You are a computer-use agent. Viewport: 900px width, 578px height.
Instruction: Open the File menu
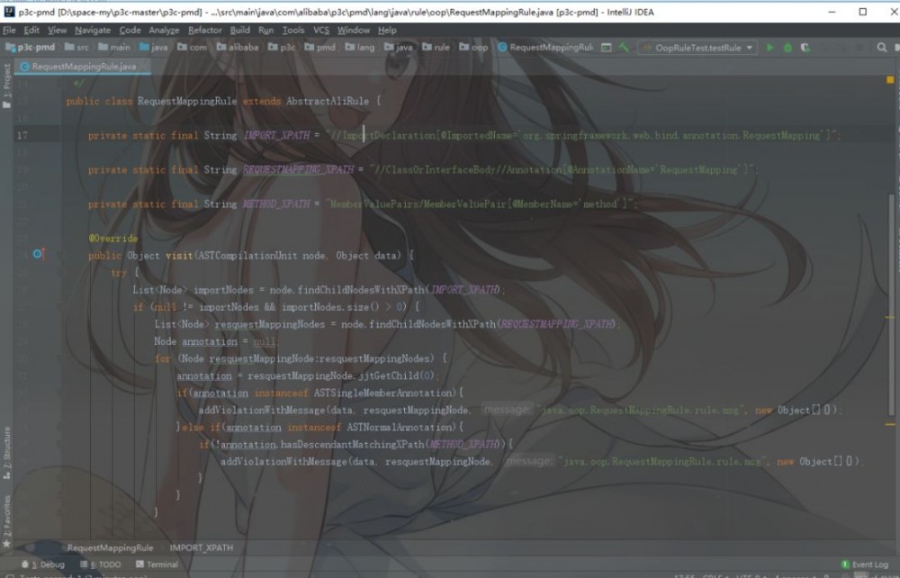click(9, 30)
